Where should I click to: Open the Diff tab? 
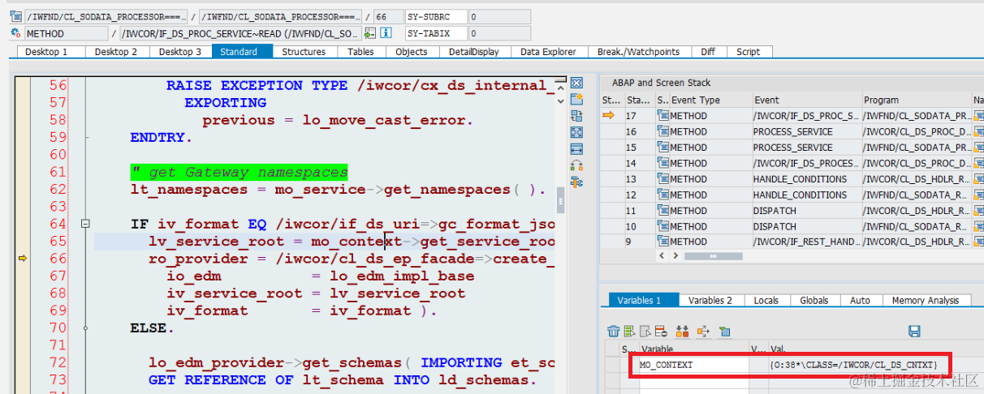[709, 51]
